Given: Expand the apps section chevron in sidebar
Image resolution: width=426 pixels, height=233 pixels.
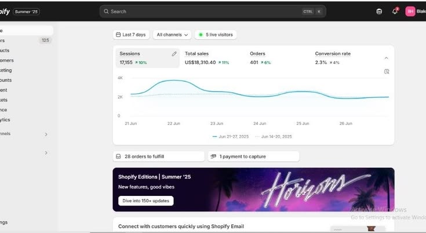Looking at the screenshot, I should (x=46, y=153).
